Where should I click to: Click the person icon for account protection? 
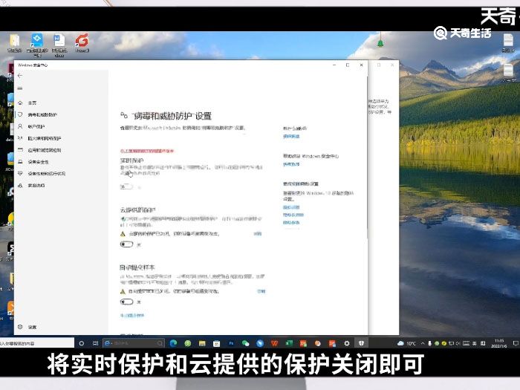point(20,126)
